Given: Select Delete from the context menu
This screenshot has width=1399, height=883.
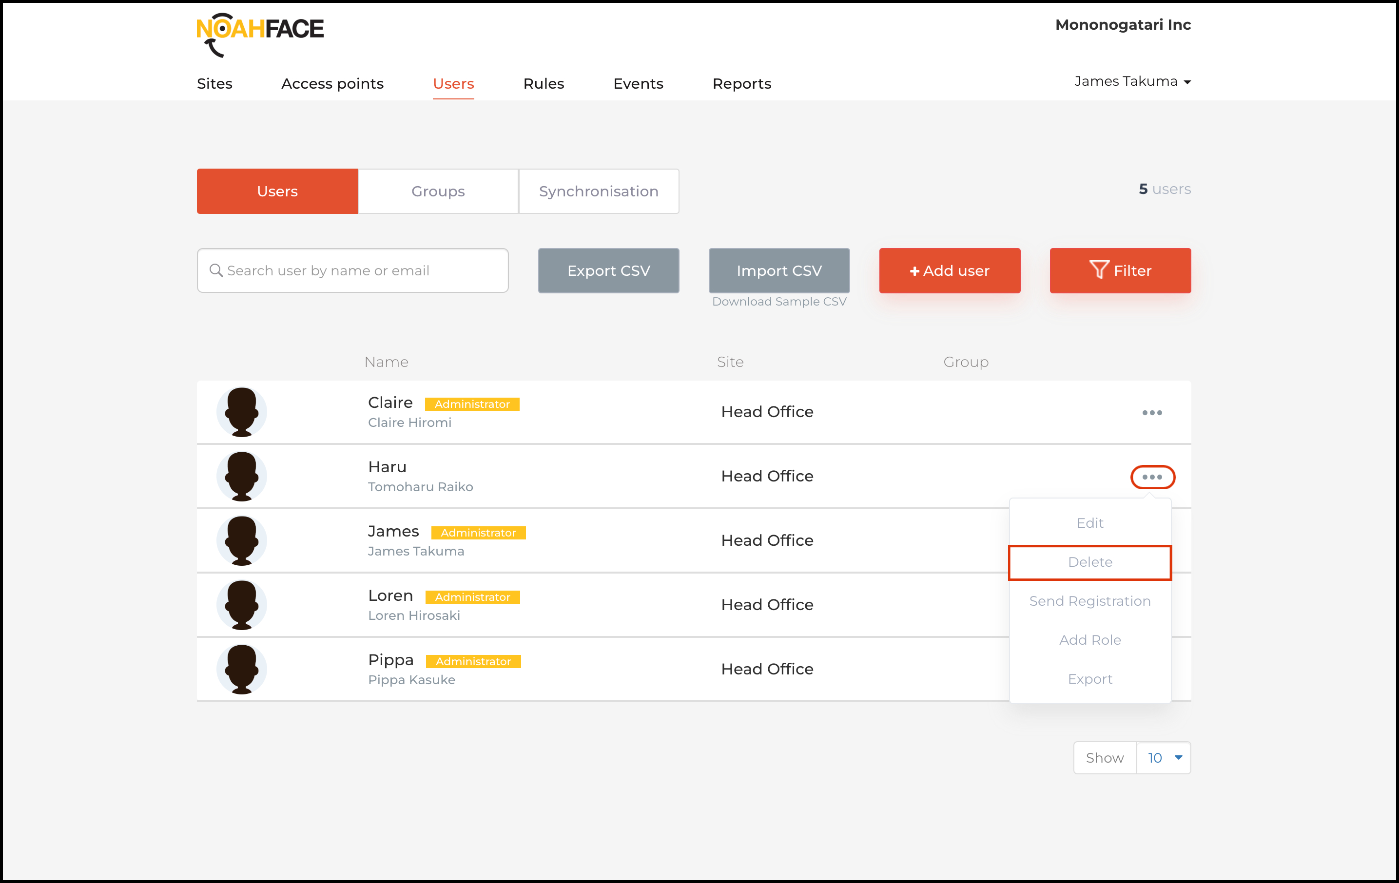Looking at the screenshot, I should pyautogui.click(x=1089, y=562).
